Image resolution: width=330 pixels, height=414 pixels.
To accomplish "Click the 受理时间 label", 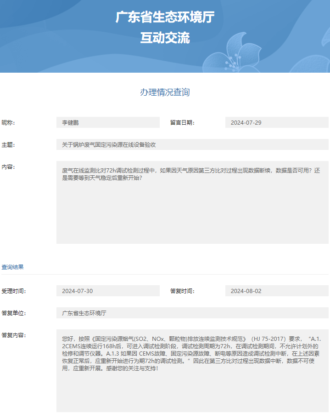I will point(14,291).
